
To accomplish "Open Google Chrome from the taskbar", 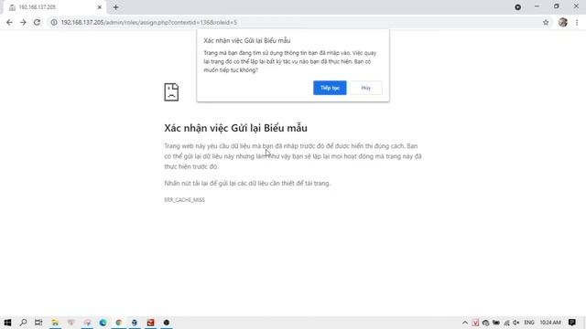I will click(119, 323).
